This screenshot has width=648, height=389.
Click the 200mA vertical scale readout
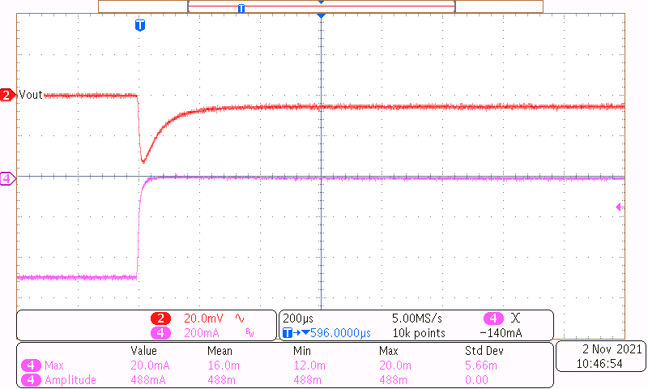point(201,333)
